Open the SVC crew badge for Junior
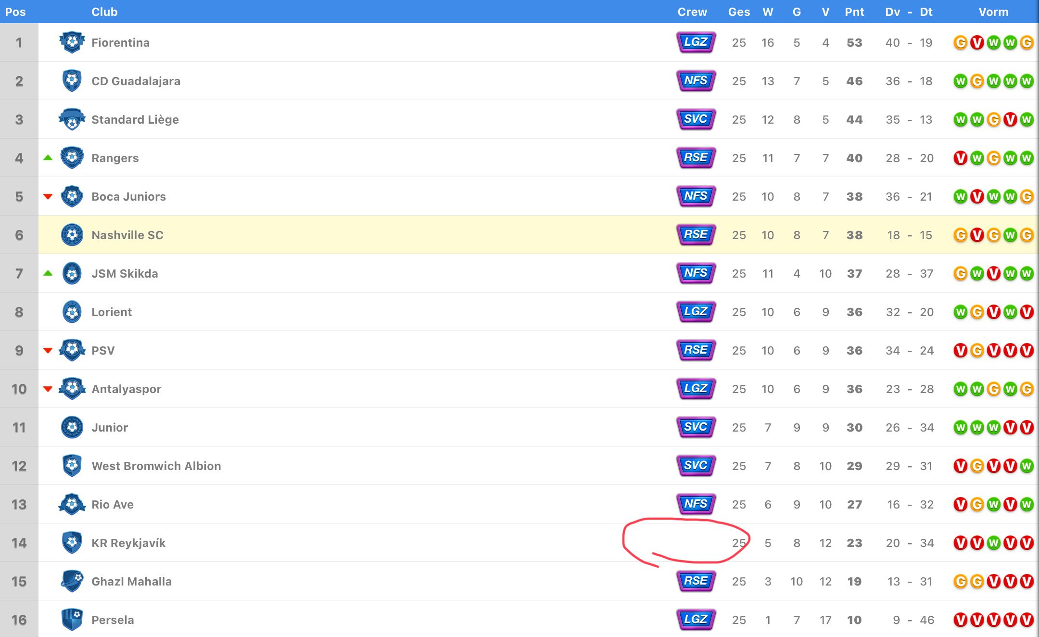 [696, 427]
